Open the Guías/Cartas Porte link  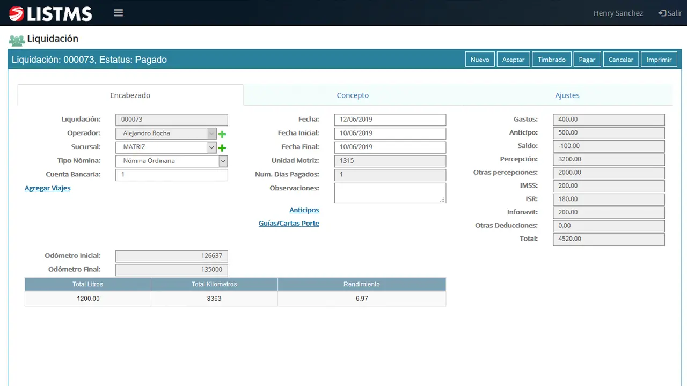pos(289,224)
